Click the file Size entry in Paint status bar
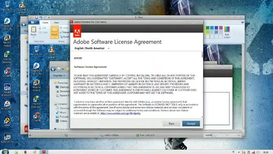The width and height of the screenshot is (273, 154). [145, 135]
